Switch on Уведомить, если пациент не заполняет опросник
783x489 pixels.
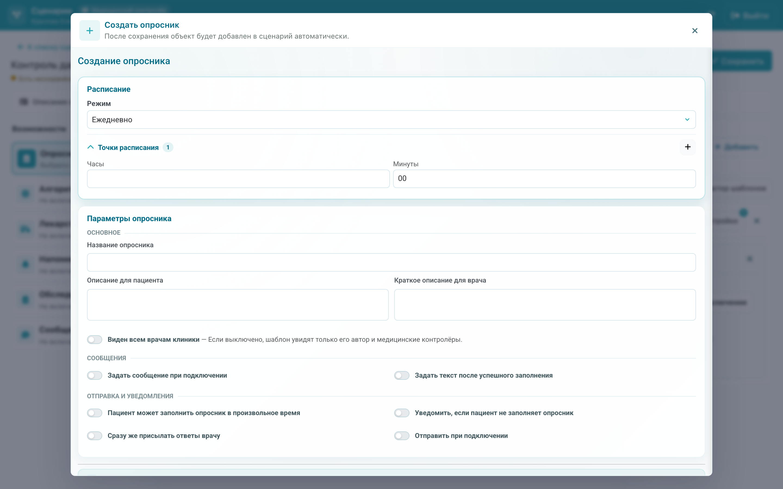tap(402, 413)
